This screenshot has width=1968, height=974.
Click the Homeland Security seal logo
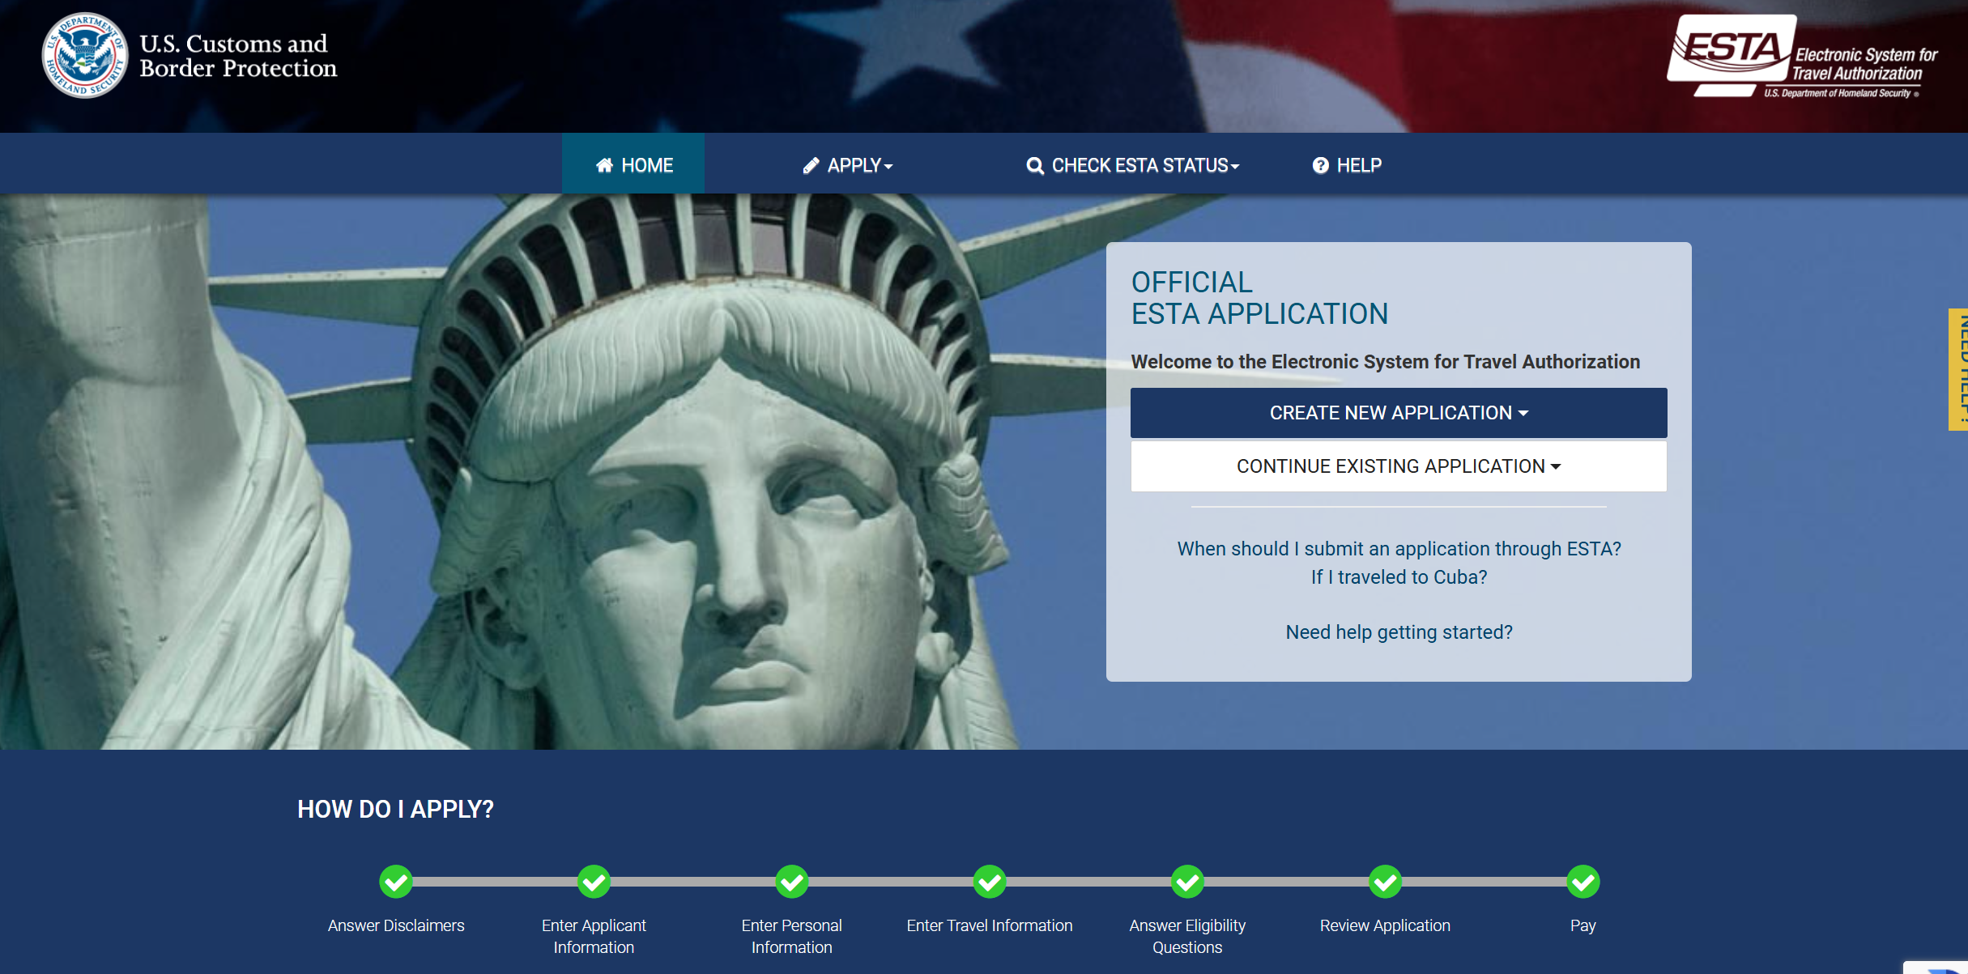coord(85,55)
